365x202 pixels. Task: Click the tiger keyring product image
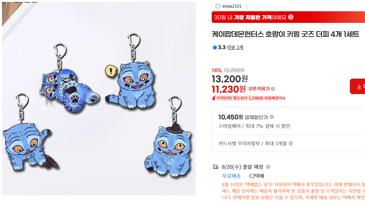tap(99, 99)
